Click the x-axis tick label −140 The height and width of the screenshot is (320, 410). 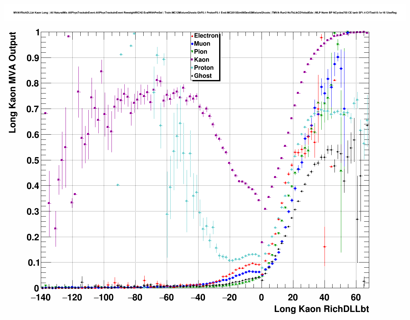pyautogui.click(x=40, y=298)
